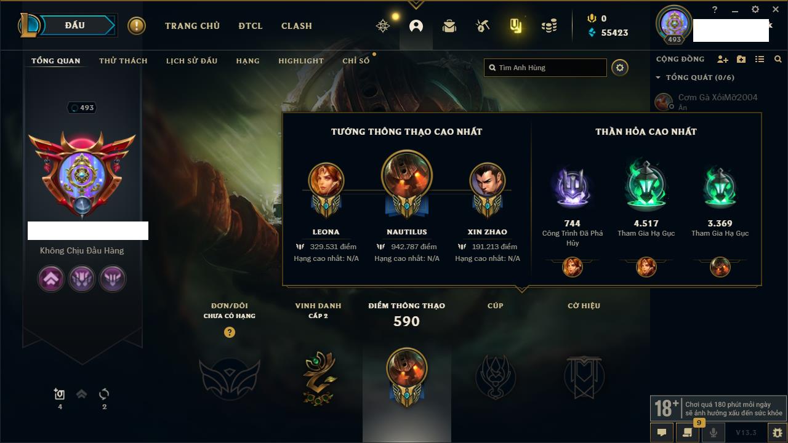Toggle the microphone mute button

coord(714,433)
